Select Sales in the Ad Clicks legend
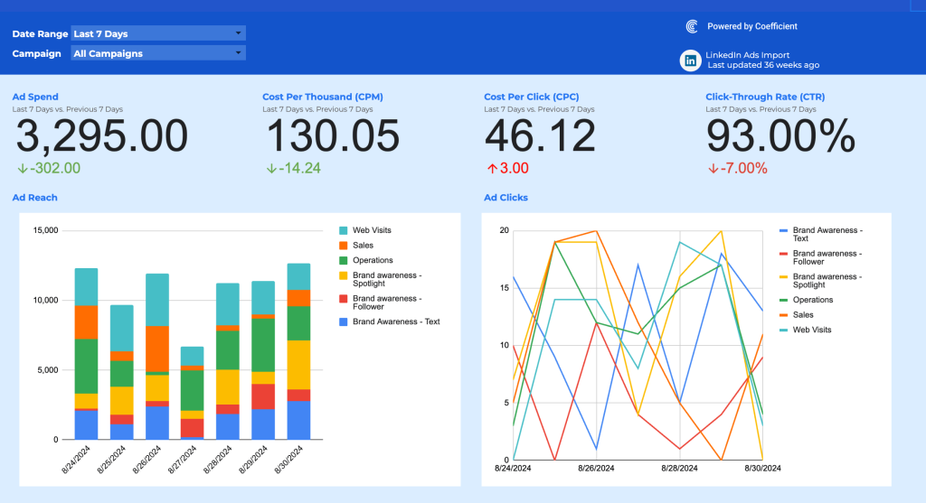Screen dimensions: 926x503 pyautogui.click(x=803, y=315)
